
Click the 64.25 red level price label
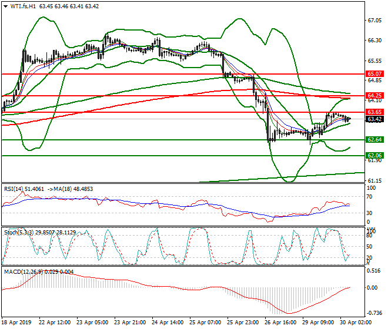[374, 96]
